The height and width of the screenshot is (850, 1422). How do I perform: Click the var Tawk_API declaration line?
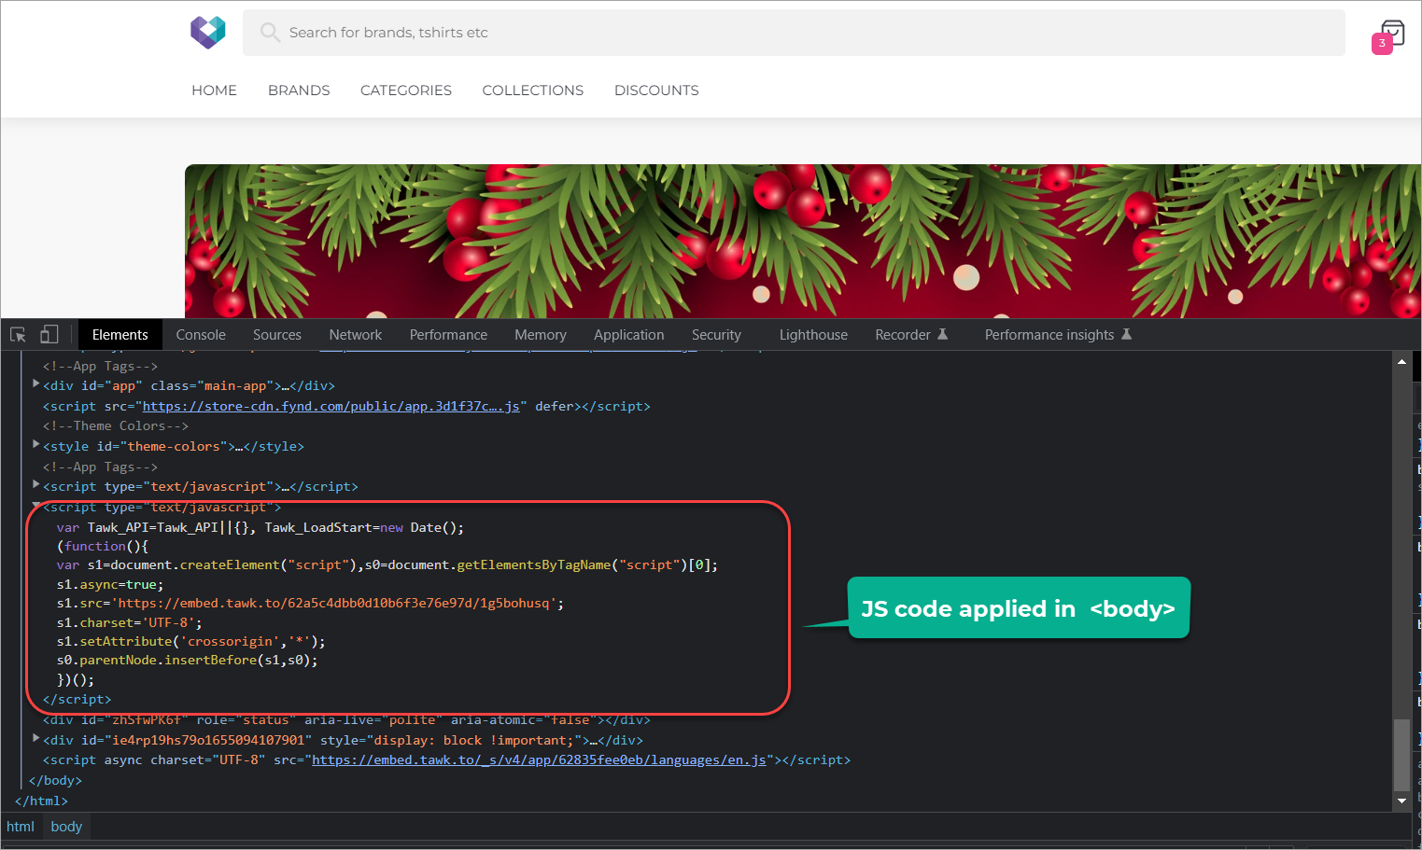click(260, 527)
